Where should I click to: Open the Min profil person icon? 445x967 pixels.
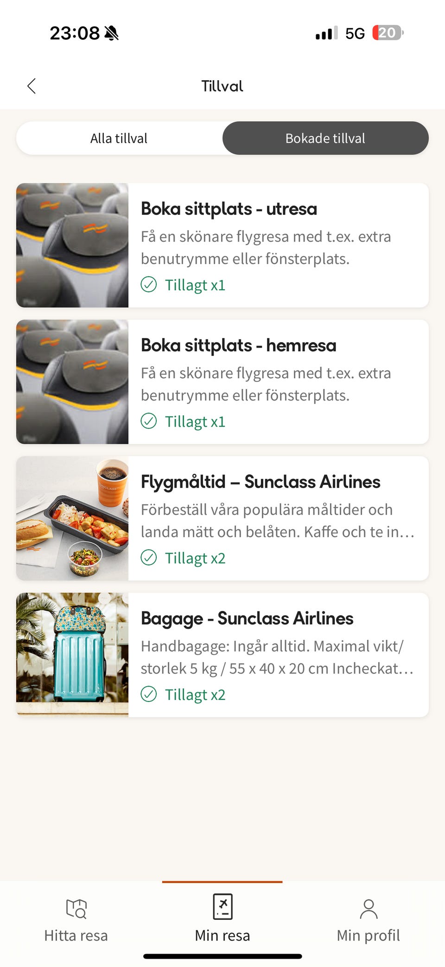click(x=369, y=908)
